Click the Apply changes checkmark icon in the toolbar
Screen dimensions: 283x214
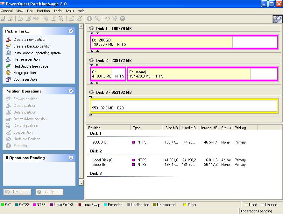pos(123,18)
